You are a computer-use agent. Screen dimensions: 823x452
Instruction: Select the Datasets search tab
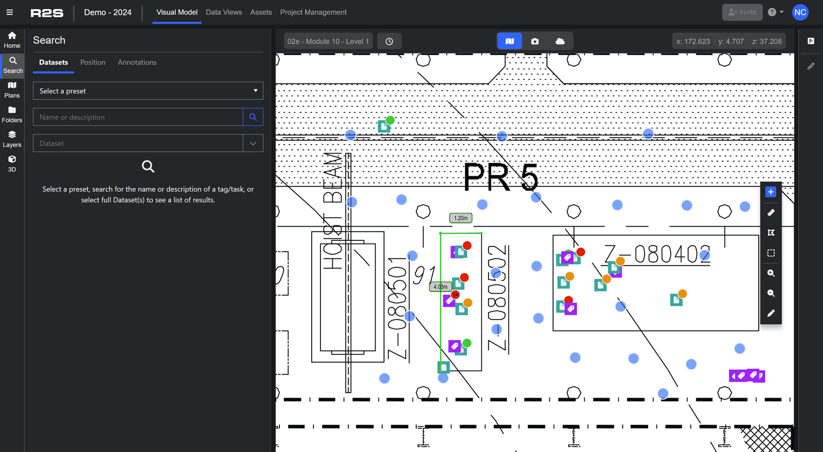coord(53,62)
